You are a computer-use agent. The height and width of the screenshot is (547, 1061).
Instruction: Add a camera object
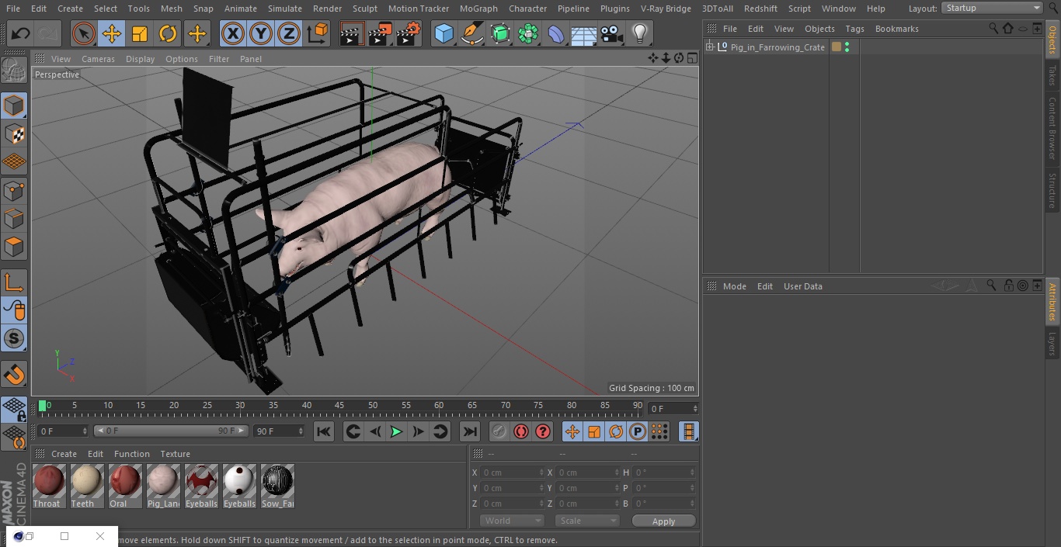pyautogui.click(x=612, y=33)
